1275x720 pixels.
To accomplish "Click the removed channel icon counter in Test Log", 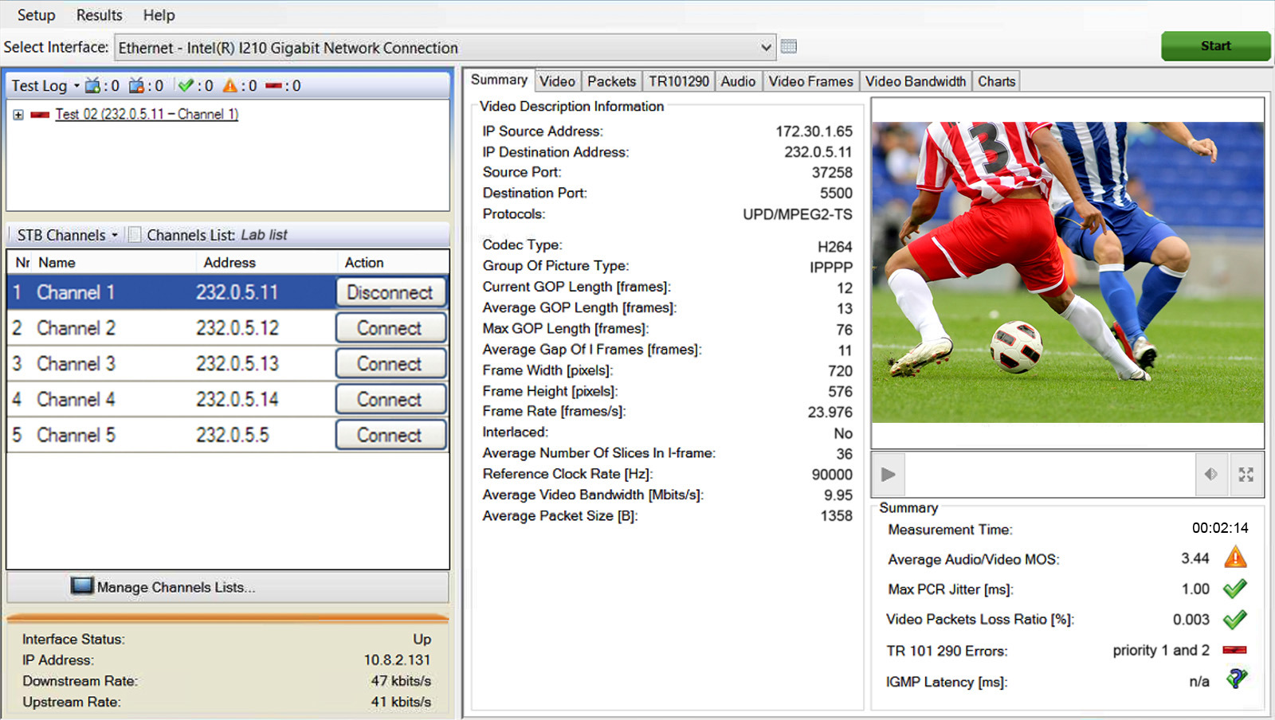I will pos(135,85).
